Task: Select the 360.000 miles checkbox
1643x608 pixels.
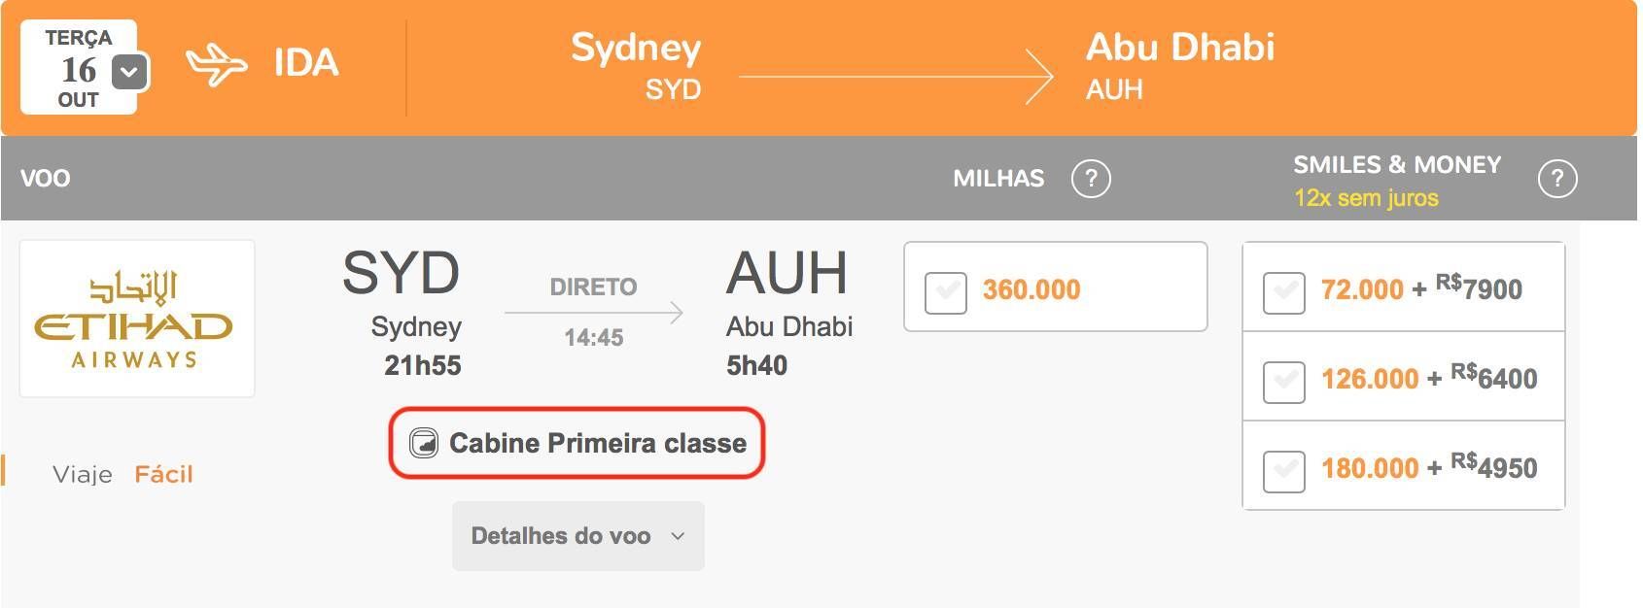Action: coord(946,293)
